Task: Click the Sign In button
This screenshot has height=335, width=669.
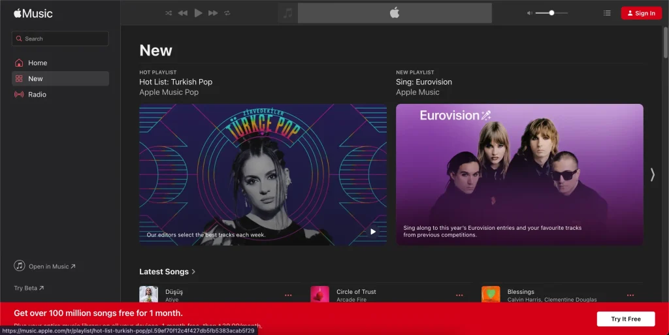Action: pyautogui.click(x=642, y=13)
